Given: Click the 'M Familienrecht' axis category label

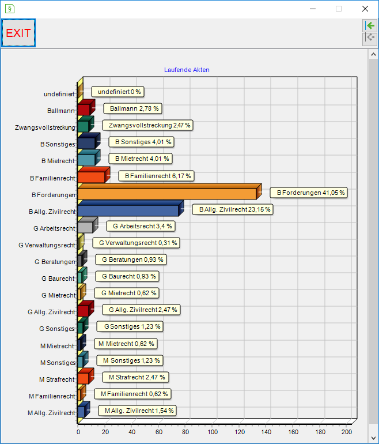Looking at the screenshot, I should [52, 396].
